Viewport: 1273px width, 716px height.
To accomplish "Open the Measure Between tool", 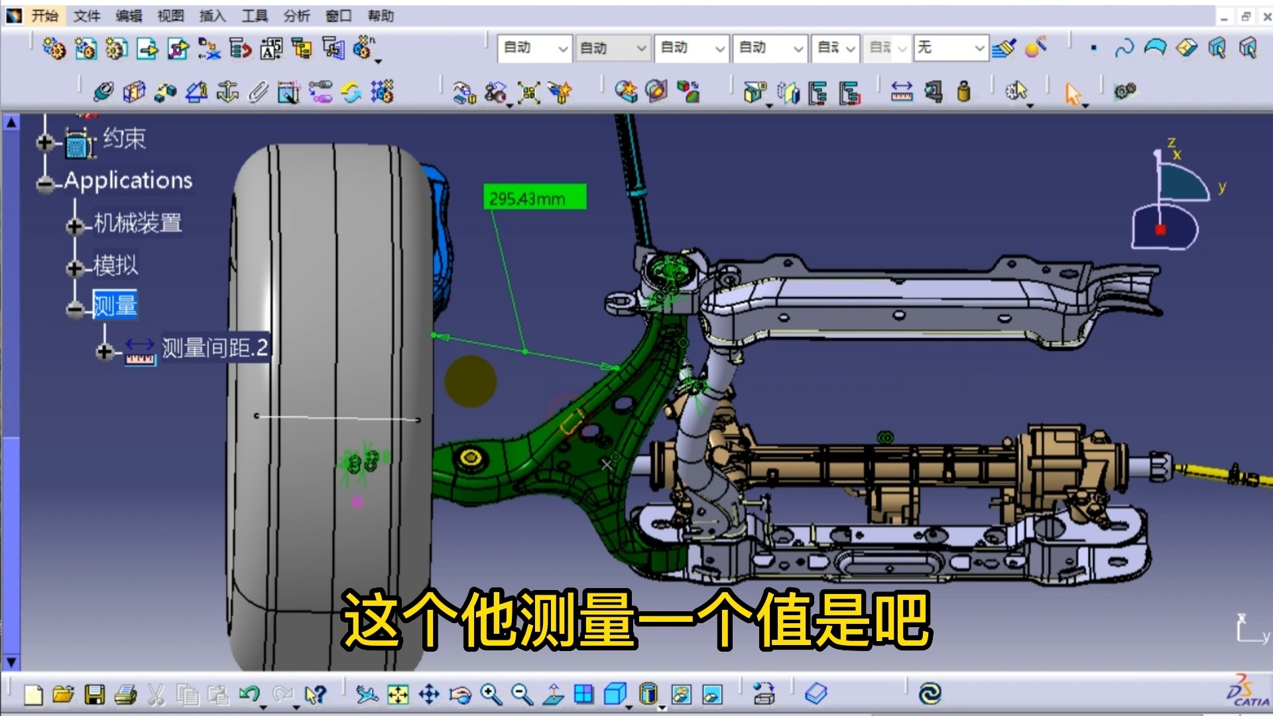I will pos(900,92).
